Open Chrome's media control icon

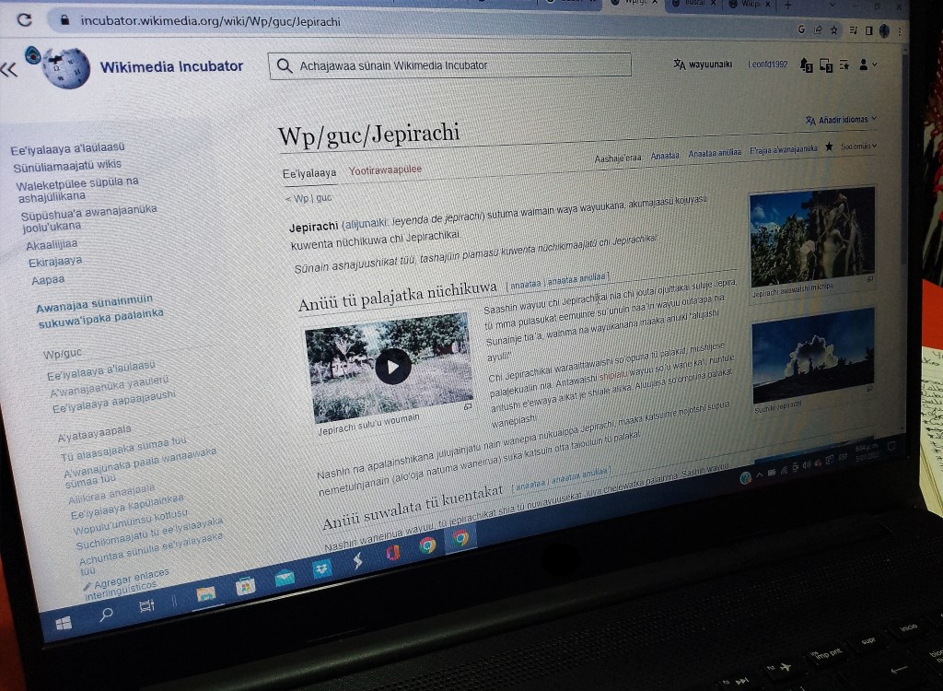tap(853, 30)
